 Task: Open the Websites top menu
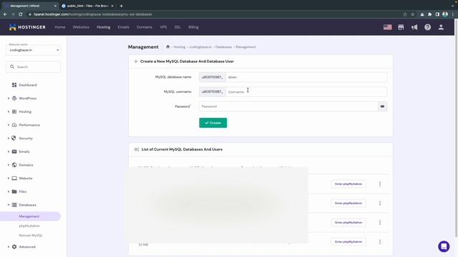click(81, 27)
